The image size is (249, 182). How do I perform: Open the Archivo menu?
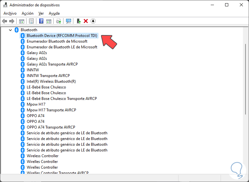[10, 13]
